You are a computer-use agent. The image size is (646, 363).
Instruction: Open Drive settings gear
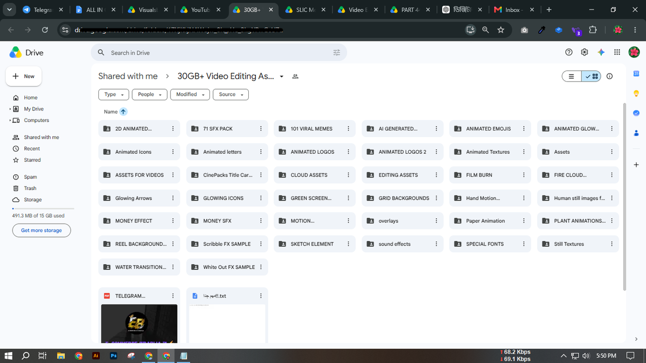[584, 52]
